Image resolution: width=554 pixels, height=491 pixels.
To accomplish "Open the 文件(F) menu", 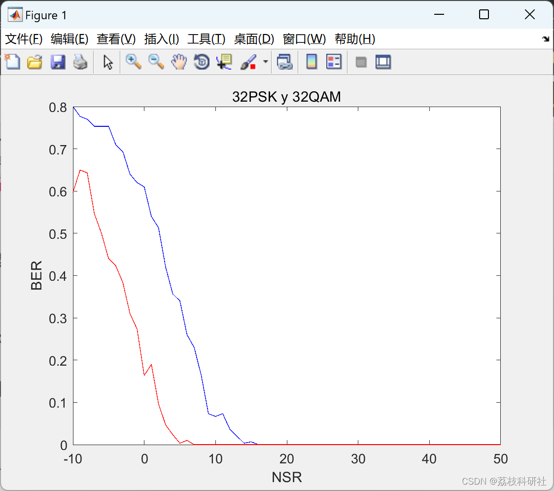I will click(x=23, y=39).
